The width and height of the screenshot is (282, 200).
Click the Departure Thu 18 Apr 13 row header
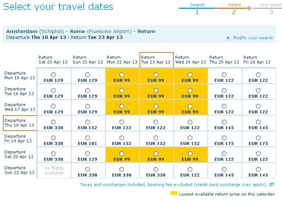point(20,123)
